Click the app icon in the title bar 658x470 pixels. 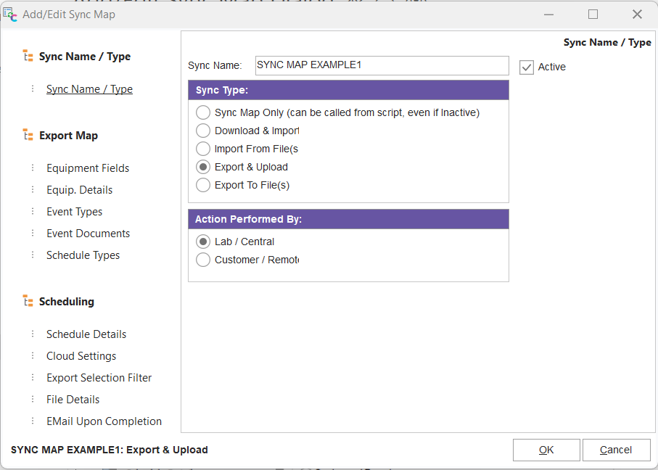tap(11, 14)
